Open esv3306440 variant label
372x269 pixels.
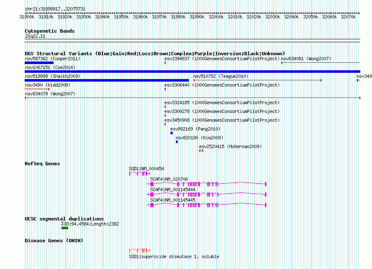[222, 85]
